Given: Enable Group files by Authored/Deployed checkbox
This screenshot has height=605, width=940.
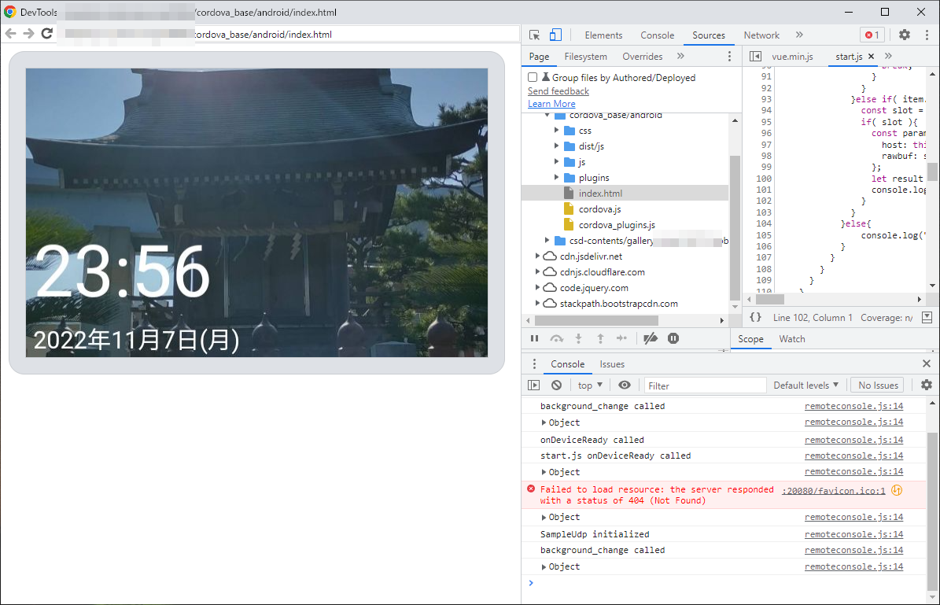Looking at the screenshot, I should [x=533, y=77].
